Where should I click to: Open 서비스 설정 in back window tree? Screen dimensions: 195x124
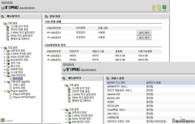[19, 85]
